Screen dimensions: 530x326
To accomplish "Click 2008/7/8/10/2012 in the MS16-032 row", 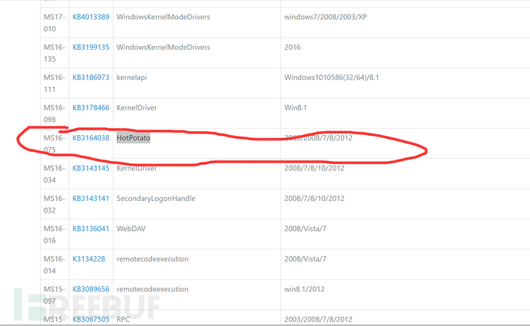I will 314,199.
